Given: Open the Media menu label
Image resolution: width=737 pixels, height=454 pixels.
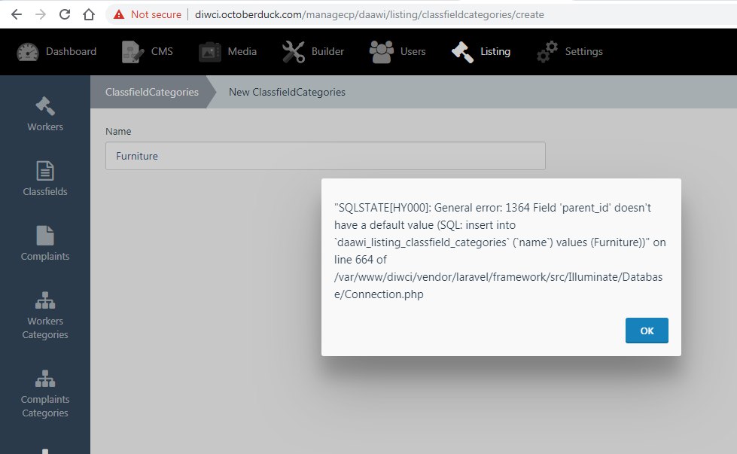Looking at the screenshot, I should tap(242, 52).
